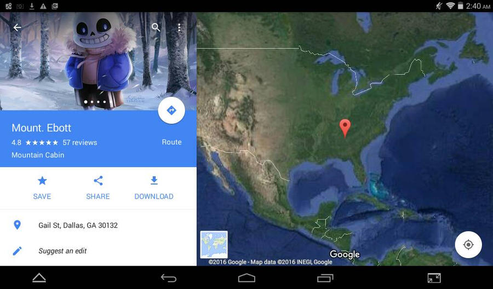Select the first photo pagination dot
Image resolution: width=493 pixels, height=289 pixels.
tap(86, 102)
